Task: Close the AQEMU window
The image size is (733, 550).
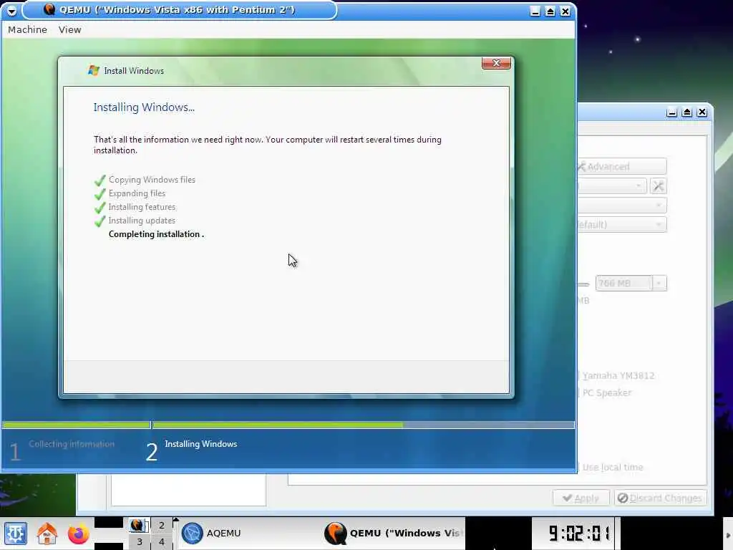Action: pyautogui.click(x=702, y=112)
